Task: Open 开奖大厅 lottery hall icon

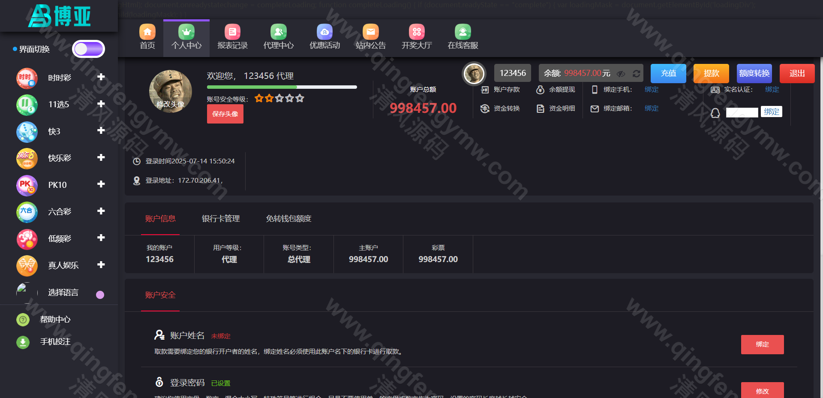Action: 417,32
